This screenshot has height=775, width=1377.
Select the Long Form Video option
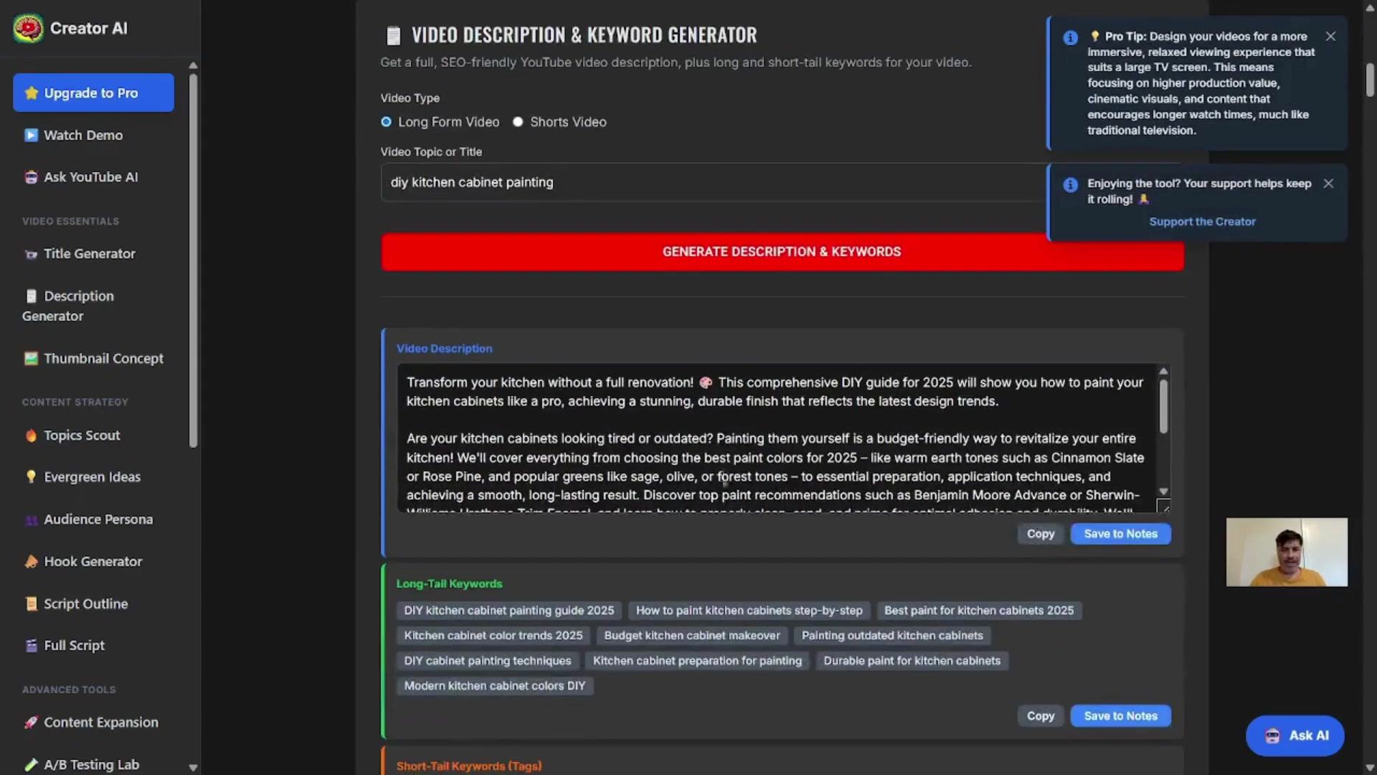(x=387, y=122)
